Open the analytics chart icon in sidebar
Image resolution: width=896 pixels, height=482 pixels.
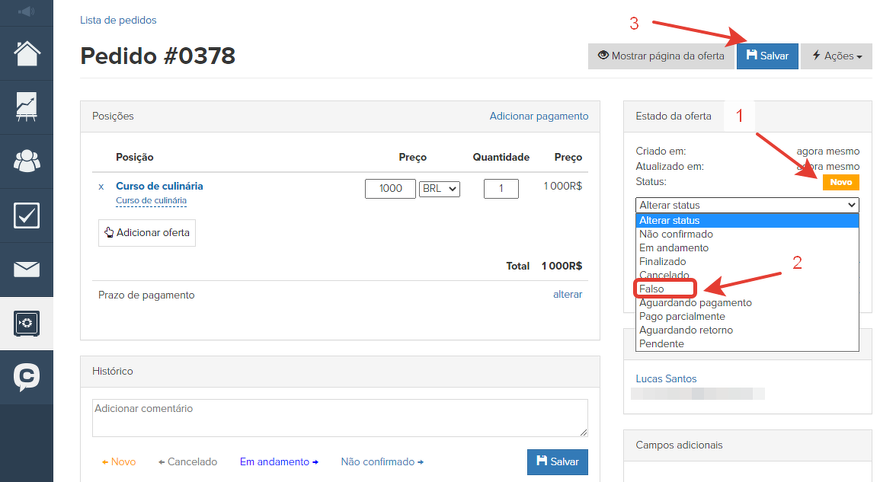[27, 107]
